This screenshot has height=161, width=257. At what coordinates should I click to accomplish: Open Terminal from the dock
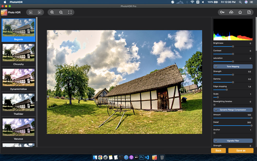coord(121,157)
